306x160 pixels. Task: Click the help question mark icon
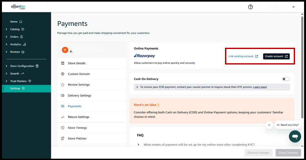coord(250,7)
